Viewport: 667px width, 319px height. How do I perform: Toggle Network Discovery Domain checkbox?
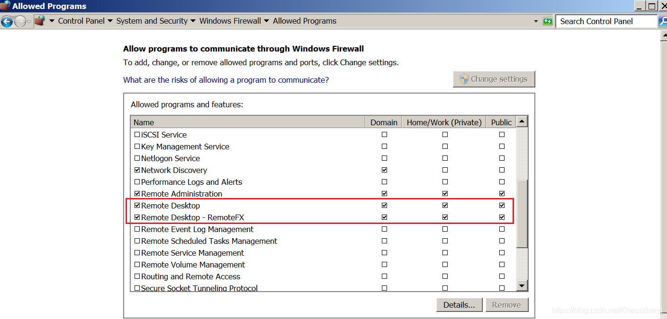[384, 170]
